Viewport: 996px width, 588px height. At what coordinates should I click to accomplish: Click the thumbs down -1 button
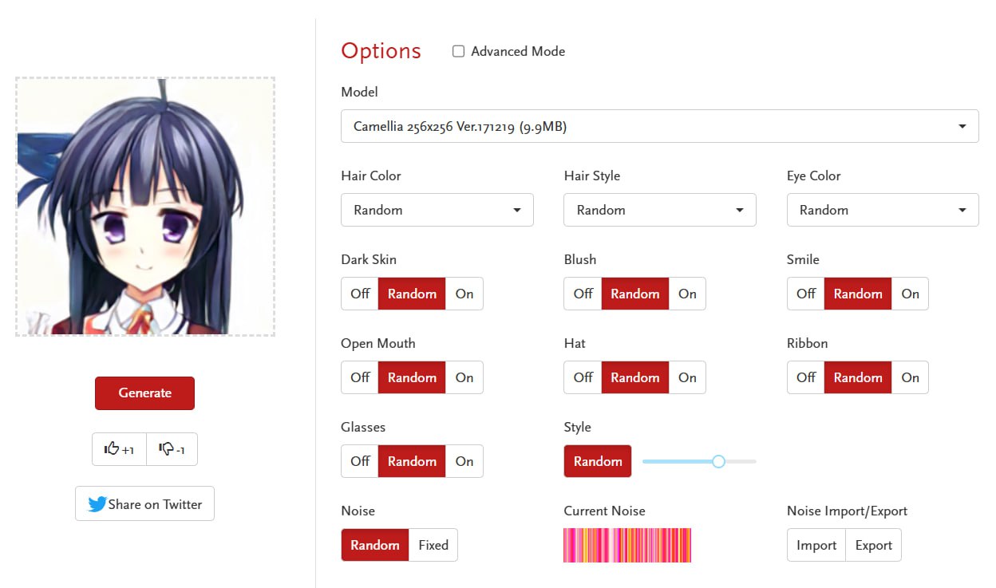(172, 449)
